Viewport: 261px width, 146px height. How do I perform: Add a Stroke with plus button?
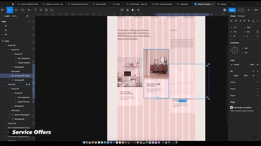[x=258, y=82]
